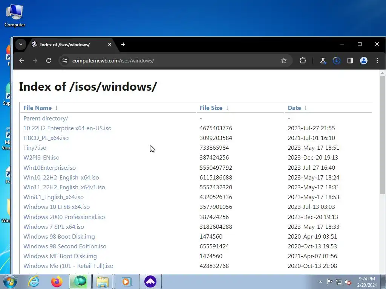Select the Computer desktop icon

click(x=15, y=15)
